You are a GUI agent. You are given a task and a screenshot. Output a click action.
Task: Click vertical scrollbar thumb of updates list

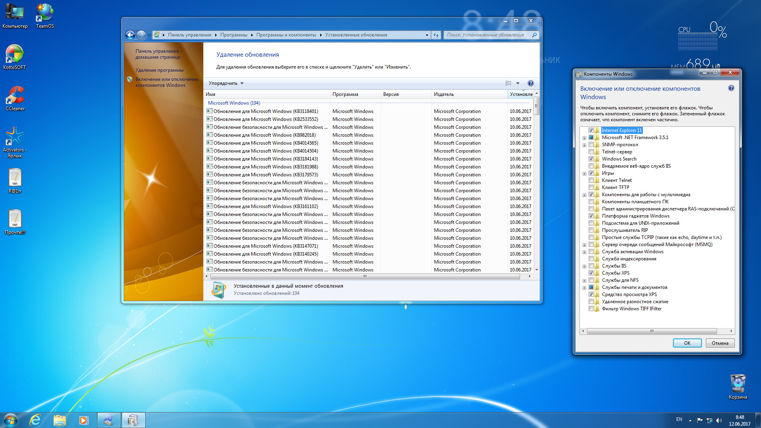pyautogui.click(x=537, y=105)
